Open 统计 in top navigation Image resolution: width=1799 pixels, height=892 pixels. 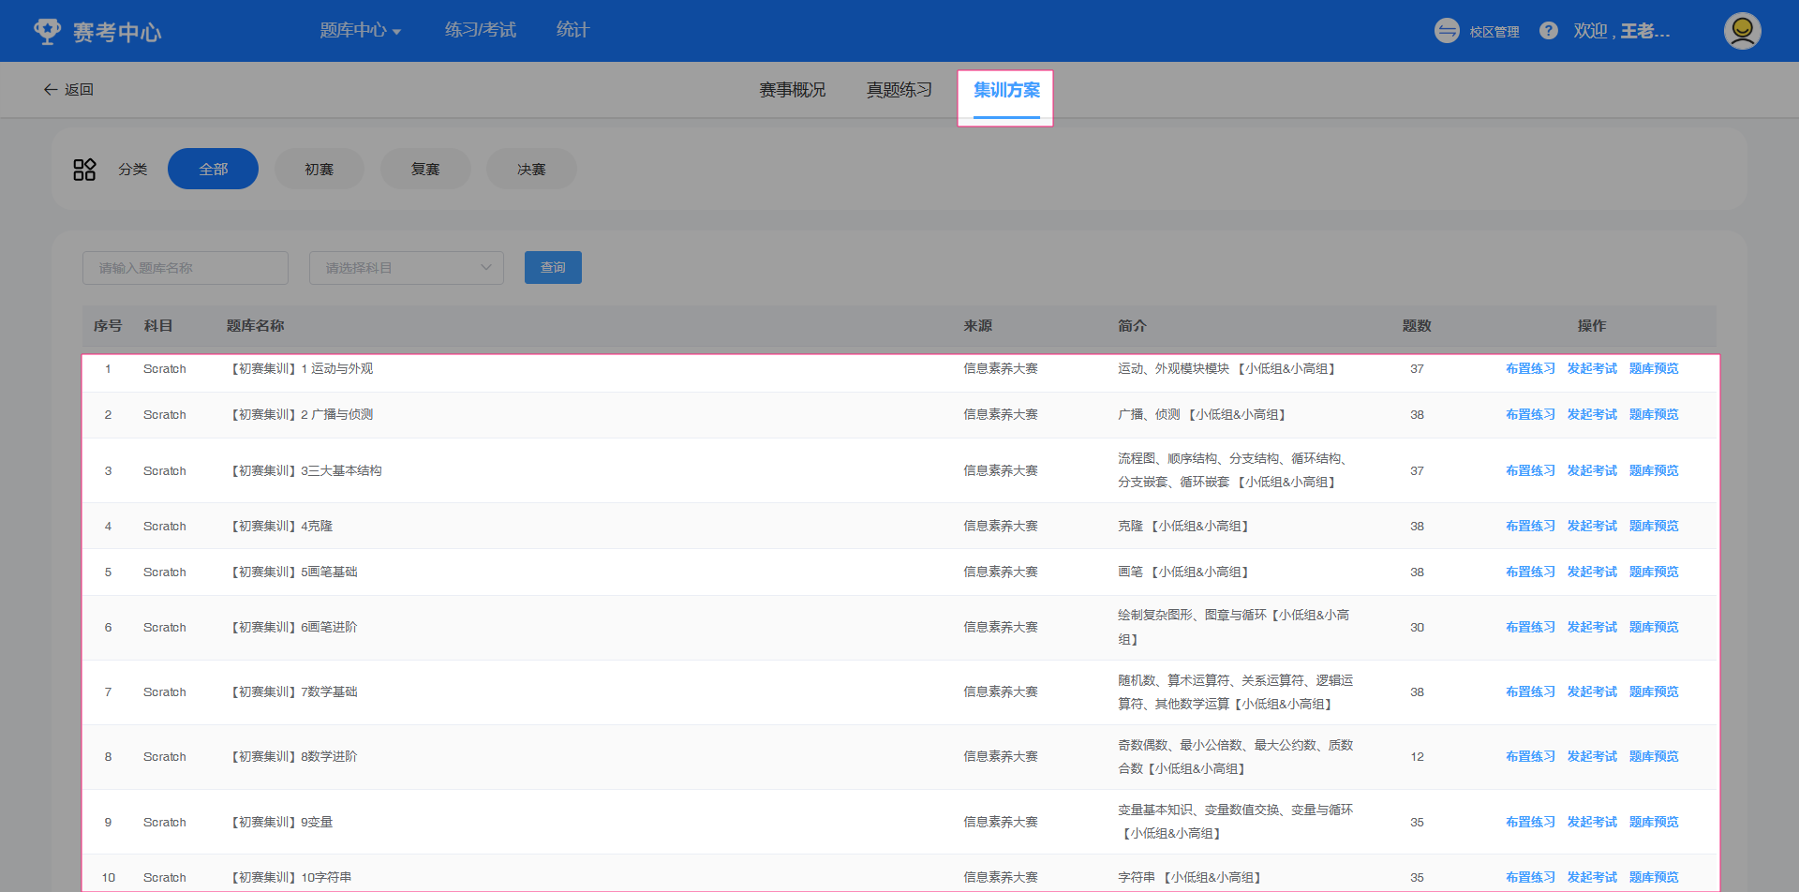[572, 31]
